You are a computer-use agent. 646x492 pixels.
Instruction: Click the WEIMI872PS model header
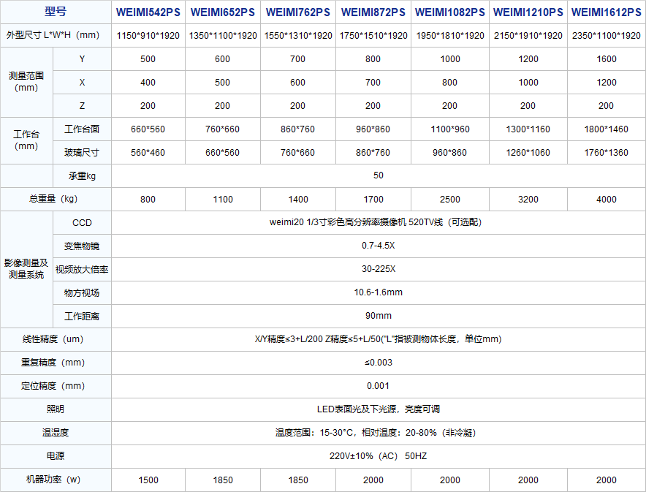click(x=373, y=12)
